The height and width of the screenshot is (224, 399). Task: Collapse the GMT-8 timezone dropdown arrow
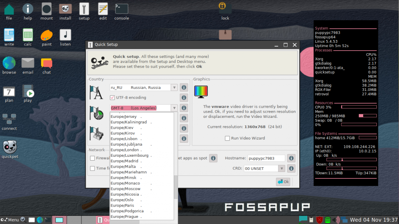(174, 108)
